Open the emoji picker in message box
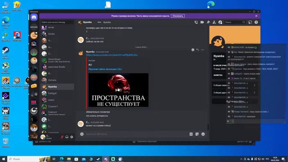The height and width of the screenshot is (162, 288). click(x=203, y=134)
